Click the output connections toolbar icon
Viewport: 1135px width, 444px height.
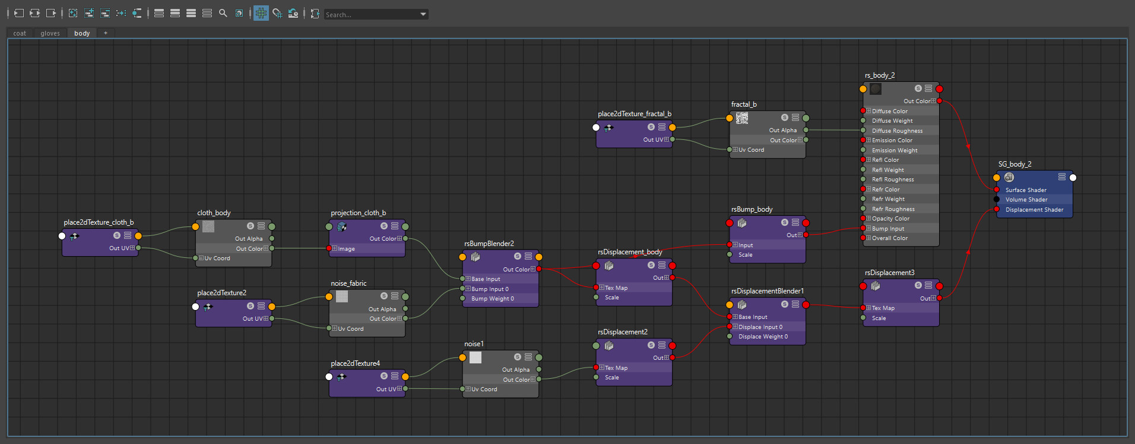tap(51, 13)
